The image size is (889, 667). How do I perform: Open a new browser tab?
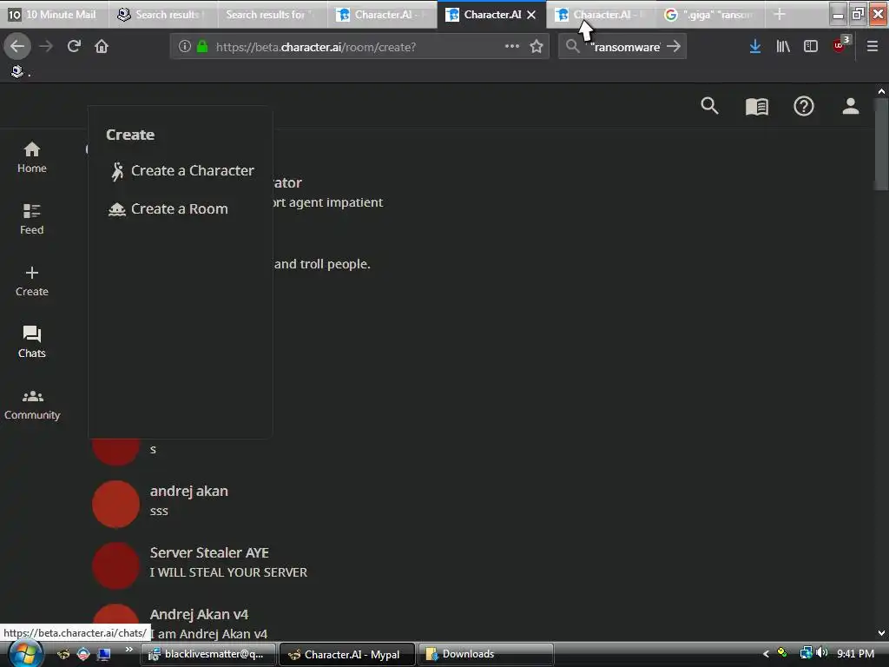pos(780,14)
